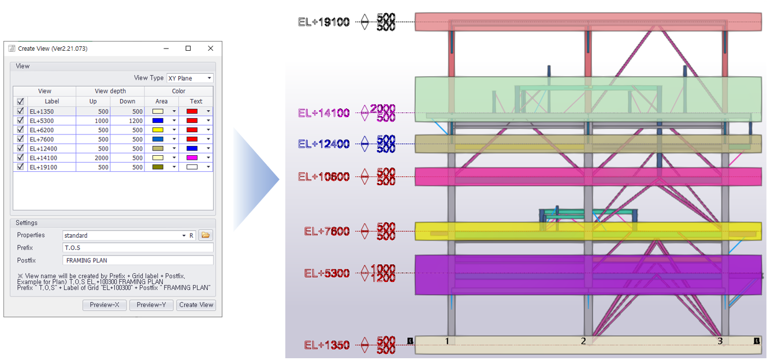This screenshot has width=767, height=364.
Task: Click the Prefix input field
Action: click(137, 247)
